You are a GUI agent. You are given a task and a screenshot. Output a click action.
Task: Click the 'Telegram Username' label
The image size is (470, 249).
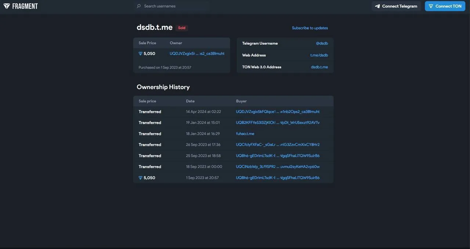pos(260,43)
